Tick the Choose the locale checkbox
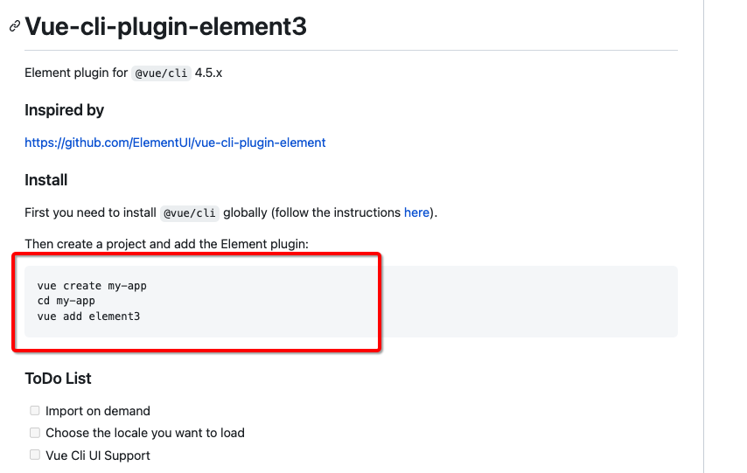Image resolution: width=747 pixels, height=473 pixels. pyautogui.click(x=35, y=433)
